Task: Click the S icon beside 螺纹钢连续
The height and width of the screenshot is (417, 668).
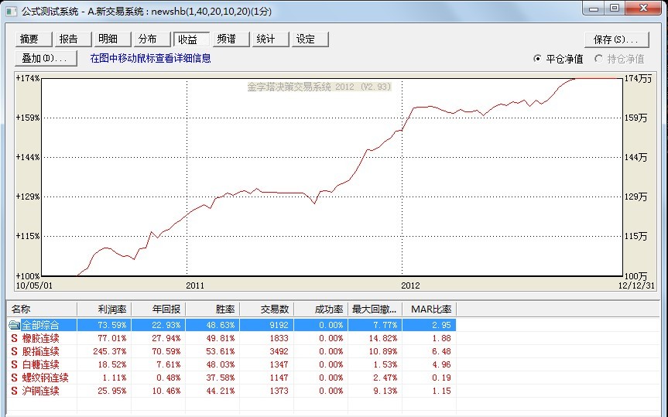Action: (x=15, y=378)
